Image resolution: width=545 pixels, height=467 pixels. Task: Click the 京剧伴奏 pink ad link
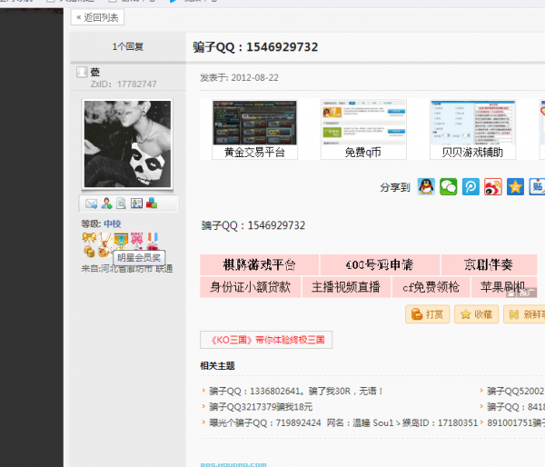point(489,265)
